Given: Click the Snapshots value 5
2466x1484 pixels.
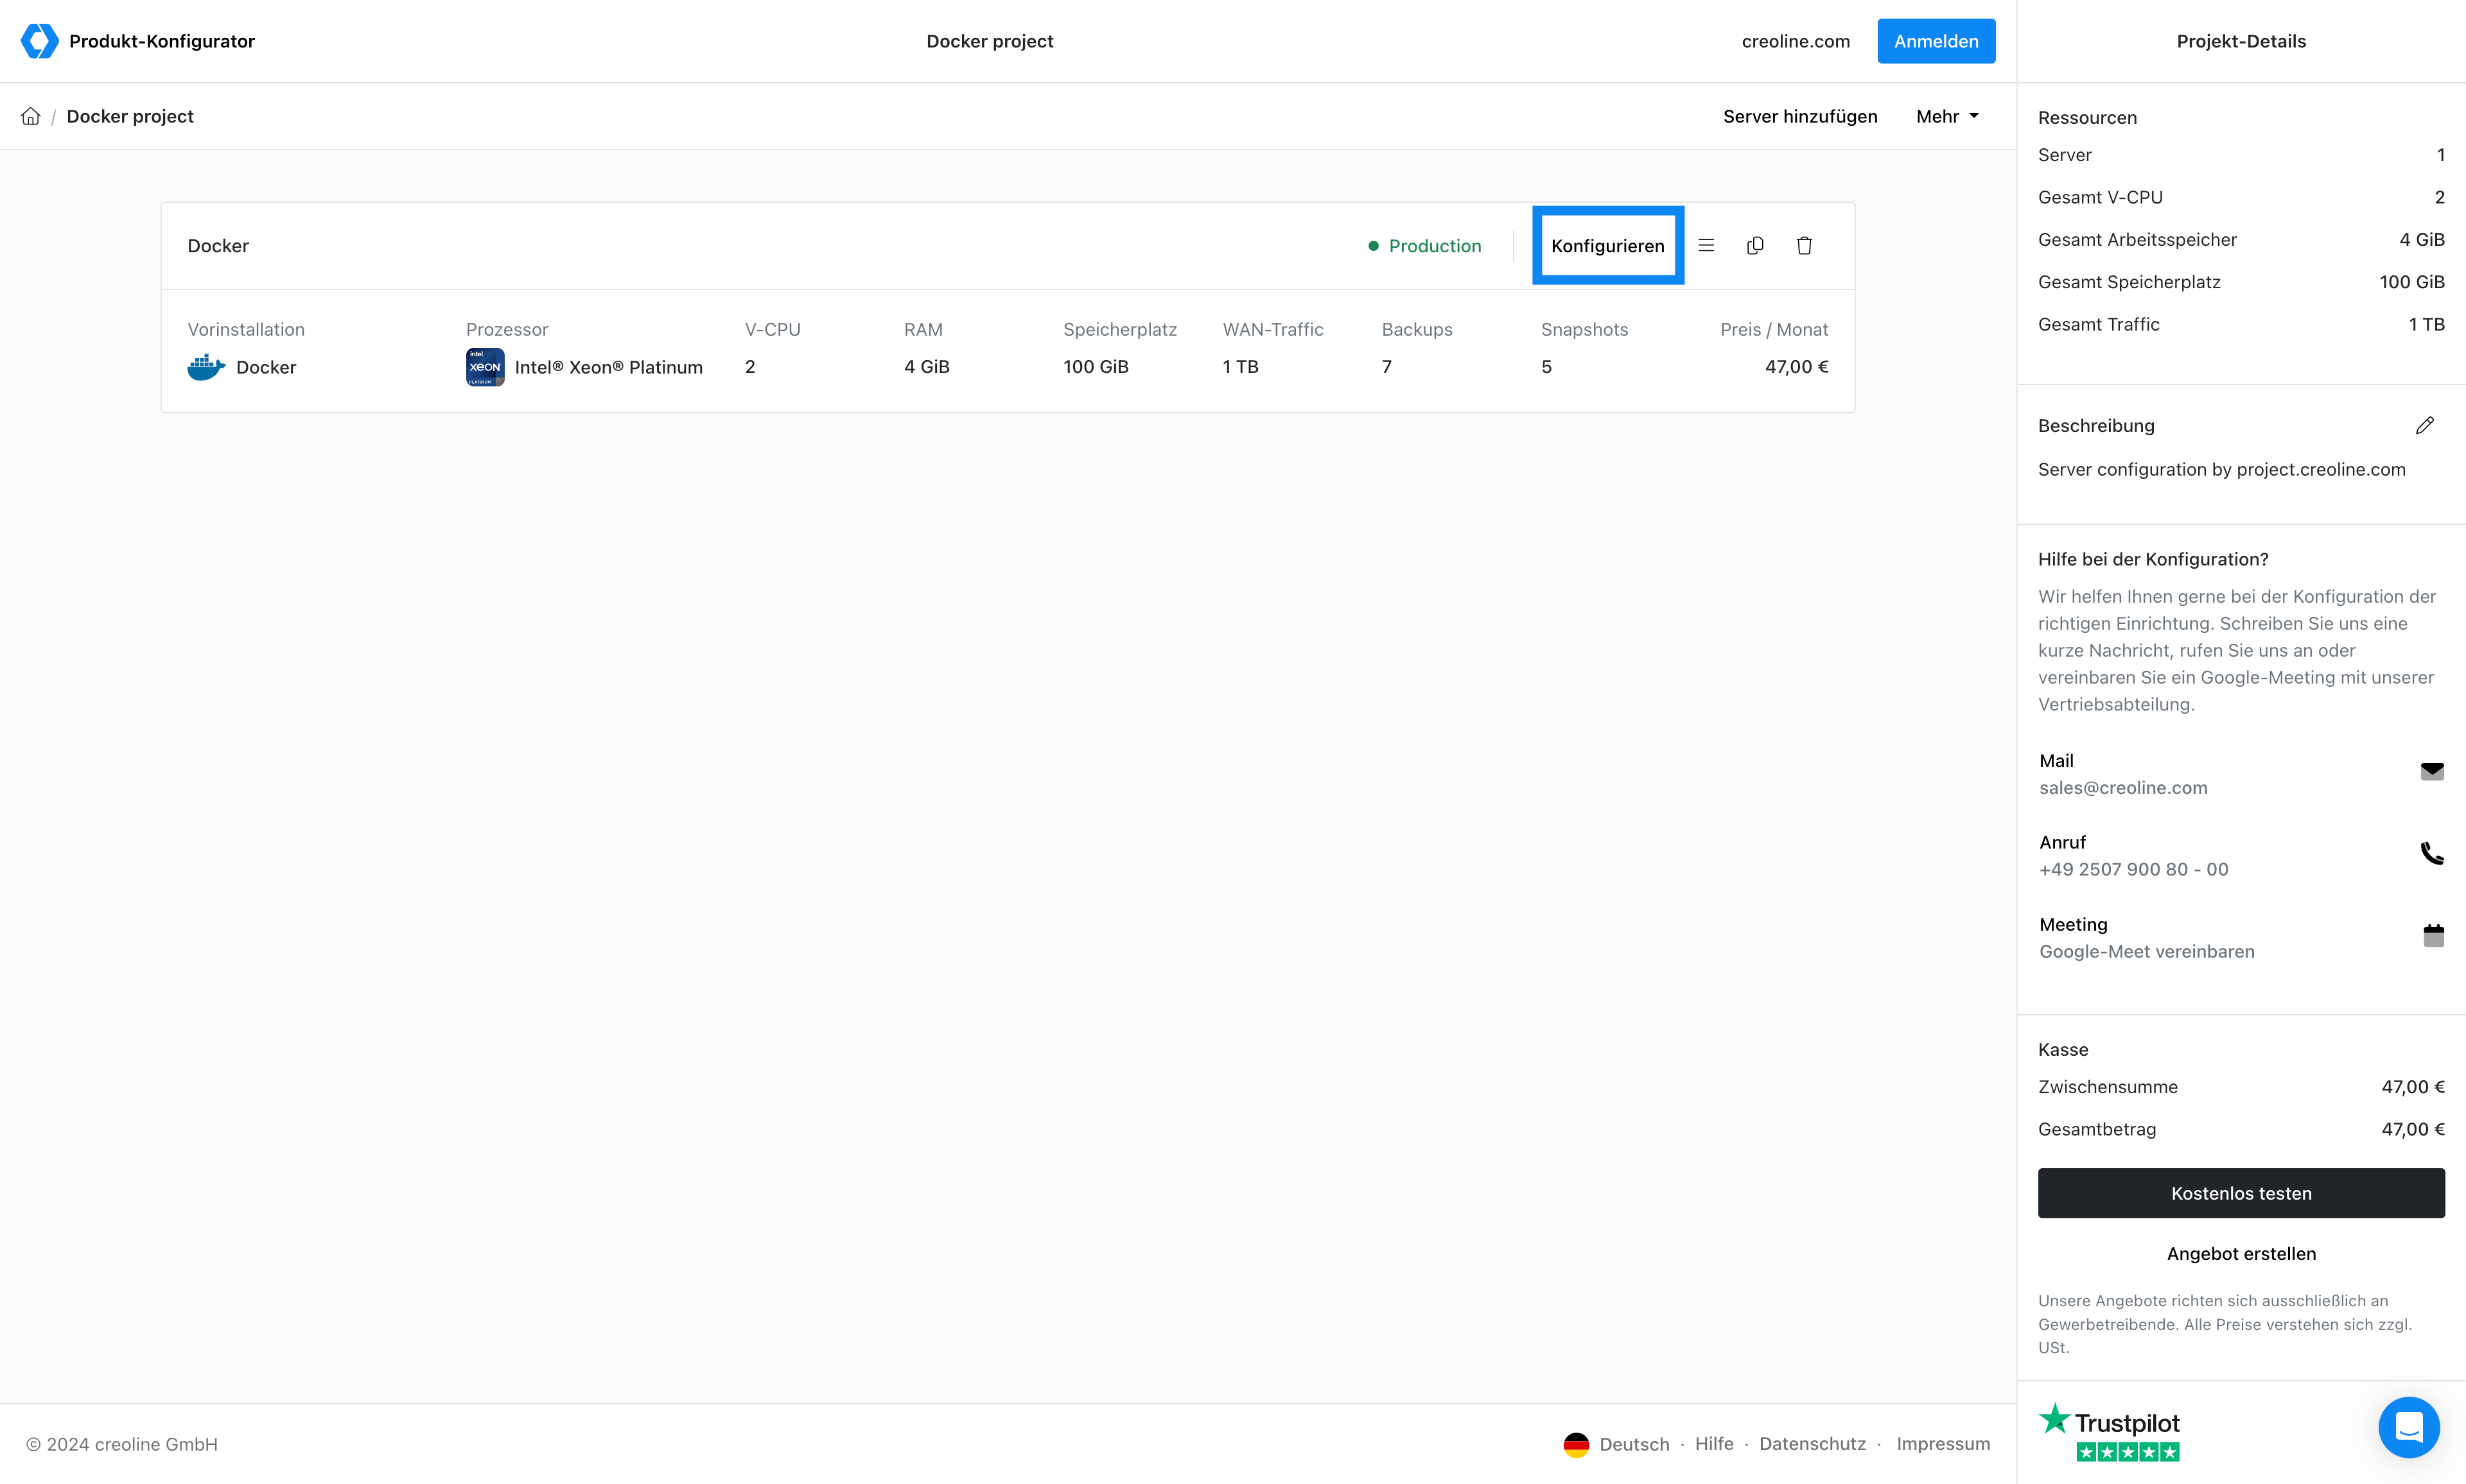Looking at the screenshot, I should click(1546, 367).
